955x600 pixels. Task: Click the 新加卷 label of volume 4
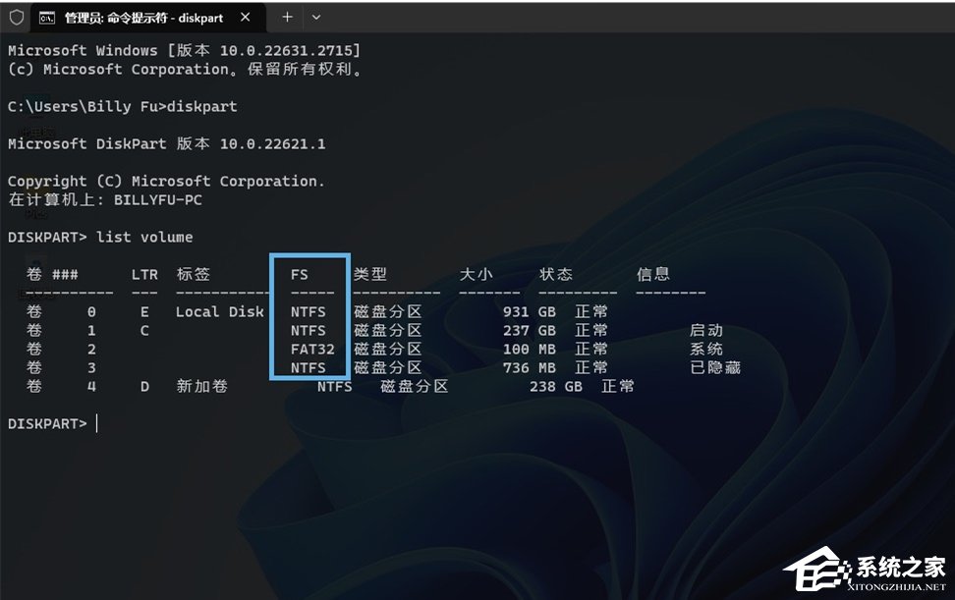(x=203, y=386)
